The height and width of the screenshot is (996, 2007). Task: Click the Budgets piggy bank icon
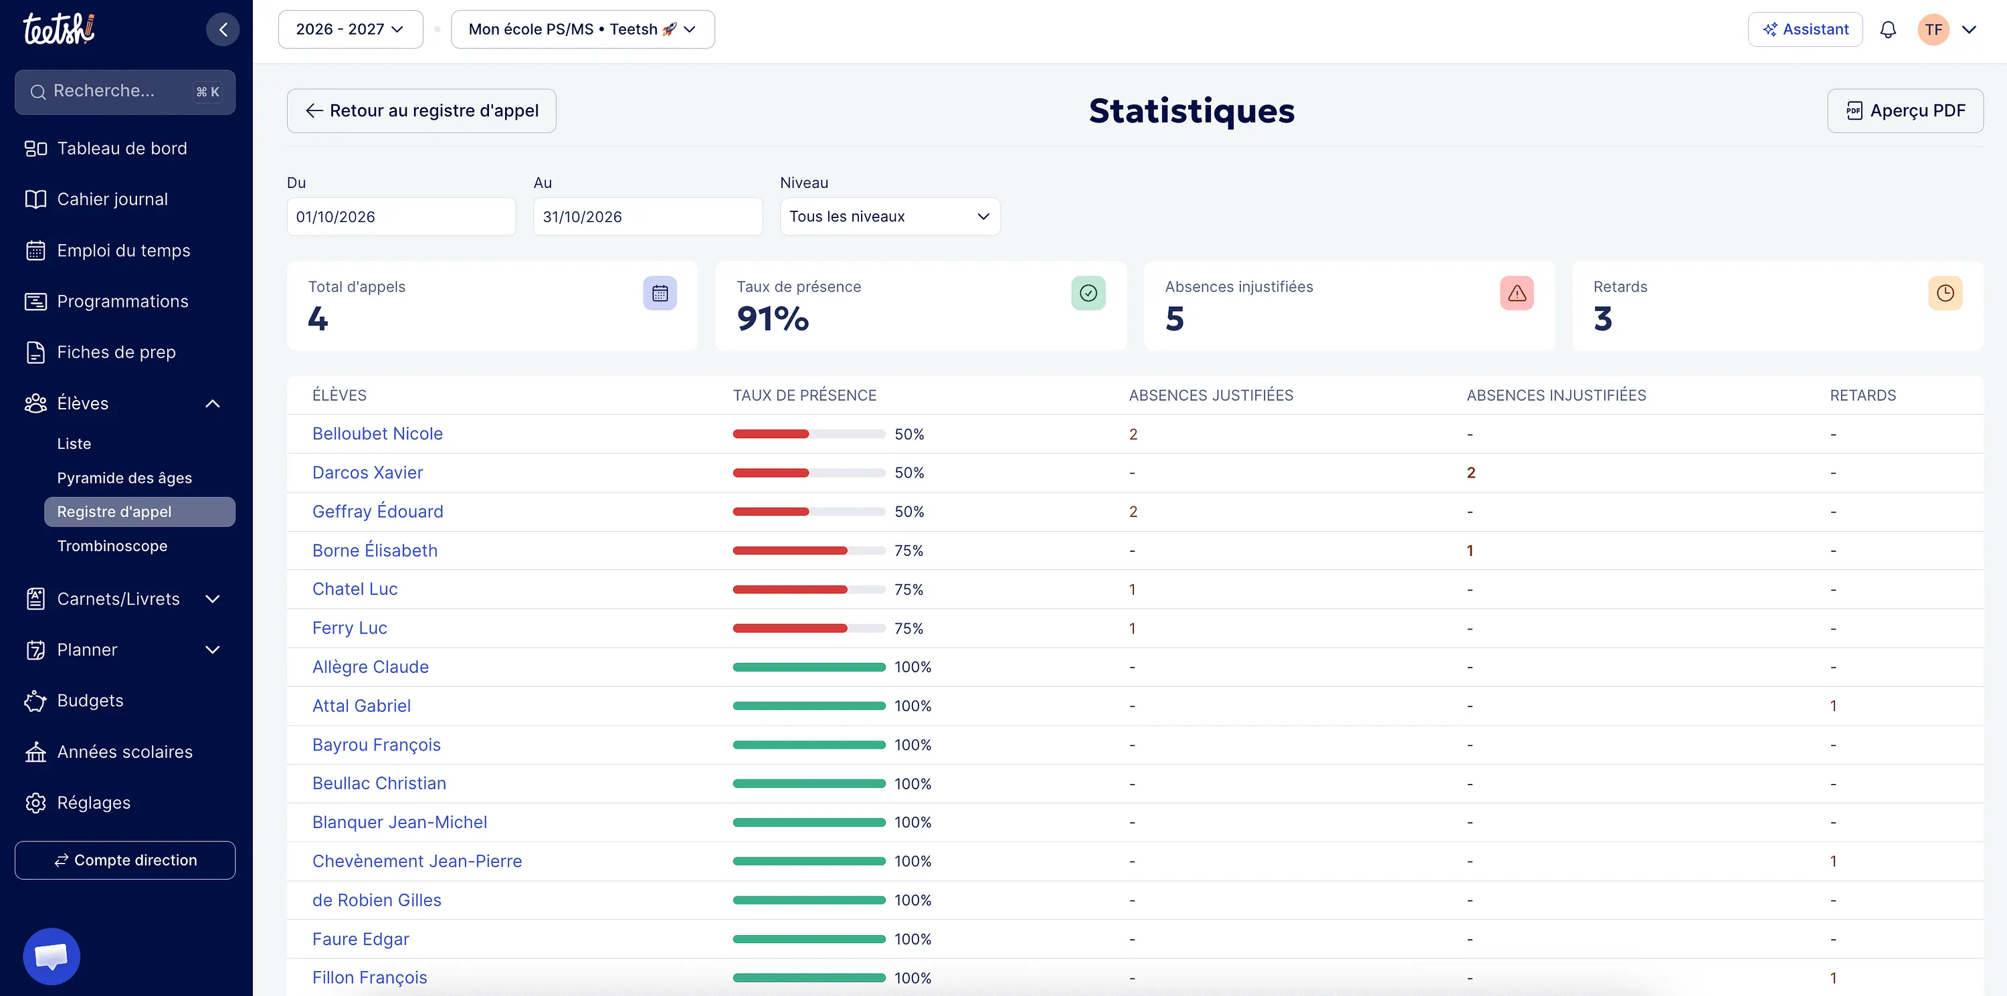click(36, 701)
